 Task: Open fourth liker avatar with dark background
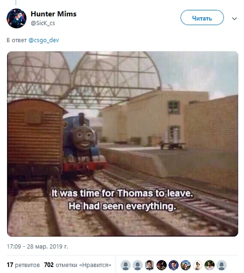pyautogui.click(x=161, y=265)
